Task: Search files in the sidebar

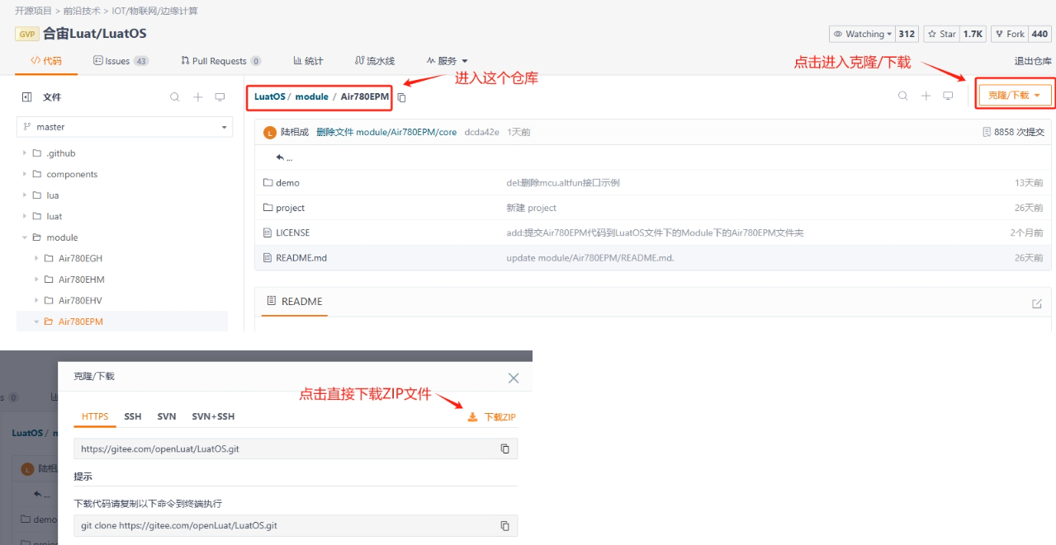Action: coord(175,96)
